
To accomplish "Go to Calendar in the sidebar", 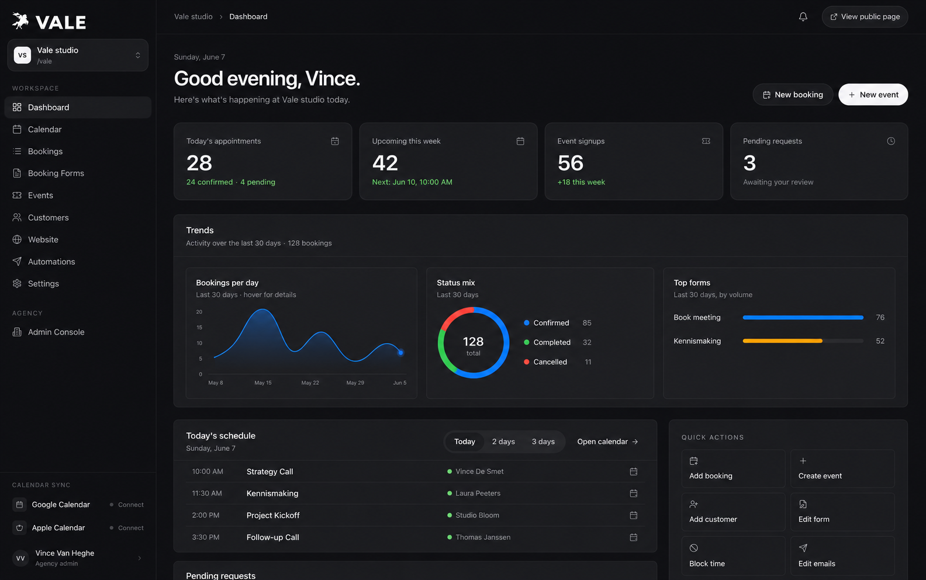I will (78, 130).
